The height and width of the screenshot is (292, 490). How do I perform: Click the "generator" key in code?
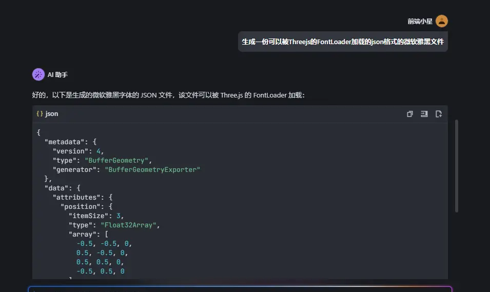pyautogui.click(x=74, y=170)
